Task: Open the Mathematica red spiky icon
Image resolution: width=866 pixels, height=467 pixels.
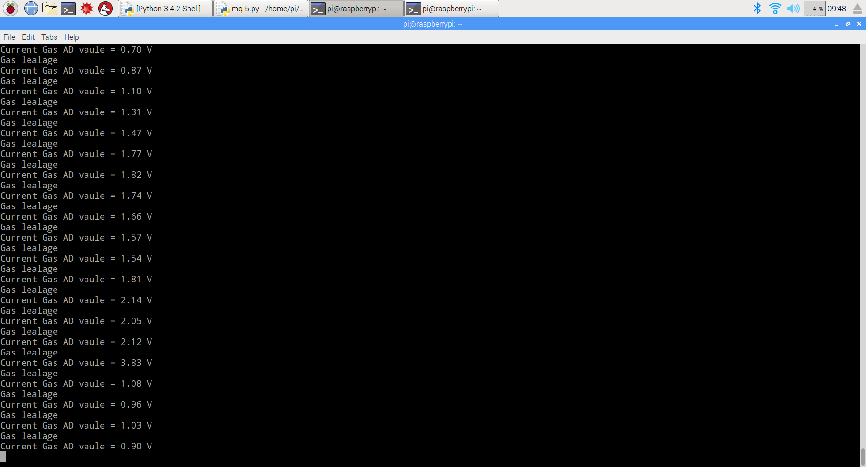Action: 87,8
